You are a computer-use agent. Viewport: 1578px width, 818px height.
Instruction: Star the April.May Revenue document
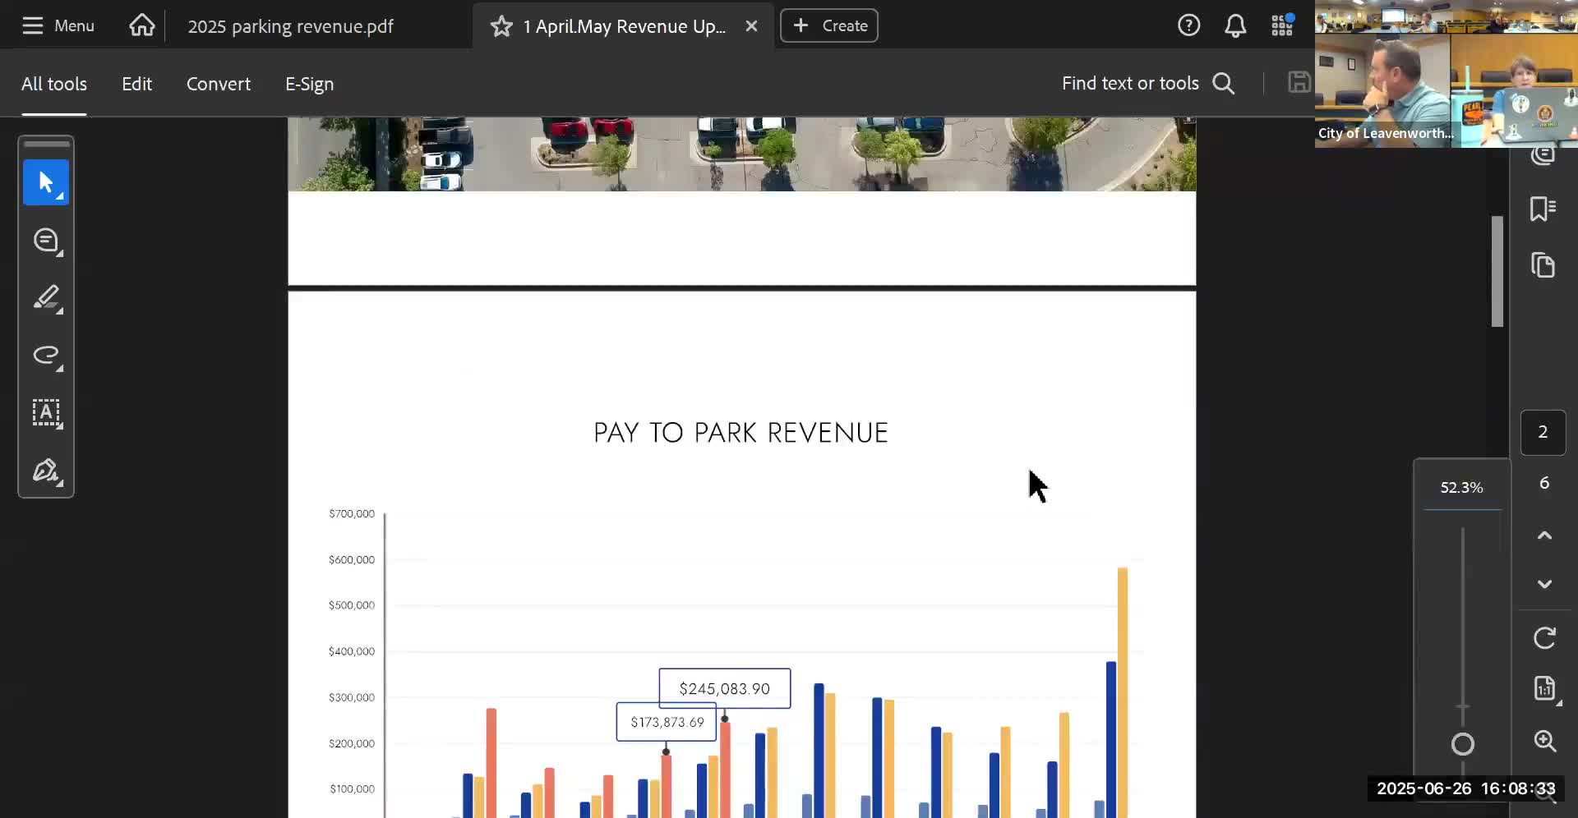pyautogui.click(x=501, y=26)
